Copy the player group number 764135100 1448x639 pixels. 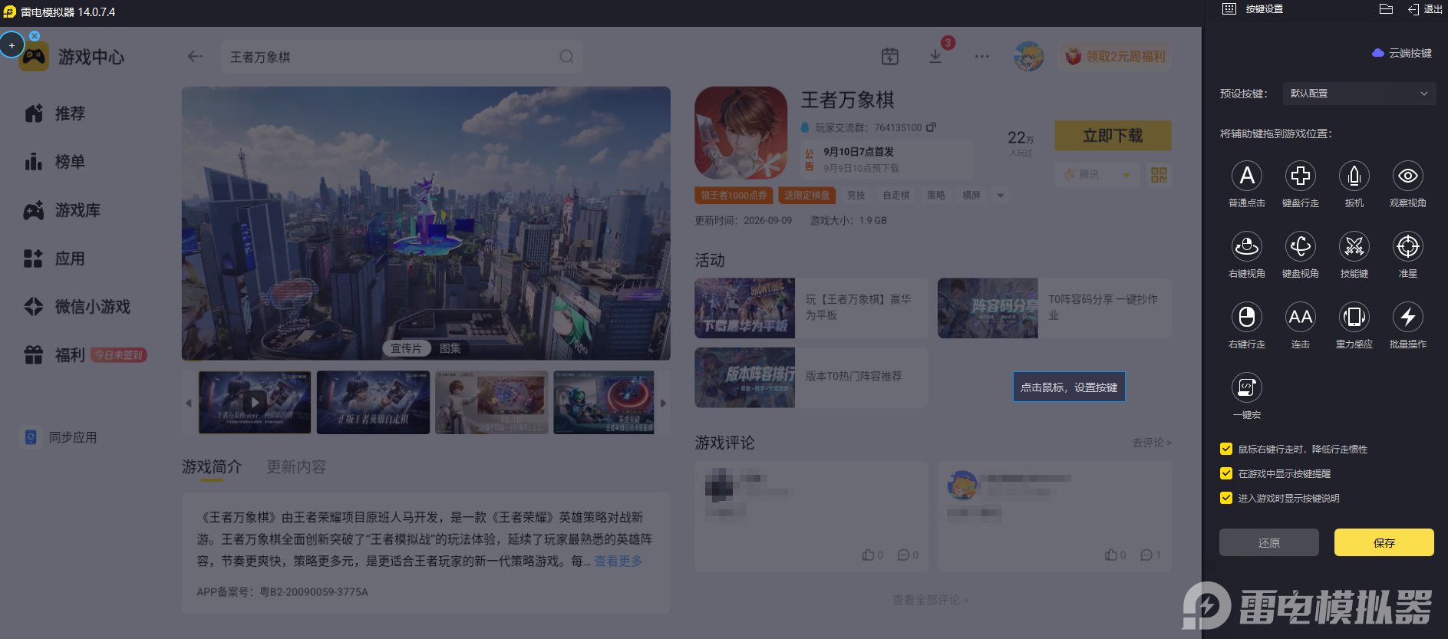(931, 127)
